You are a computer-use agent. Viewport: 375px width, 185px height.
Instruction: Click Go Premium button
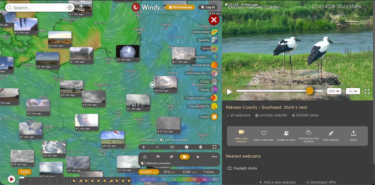pyautogui.click(x=180, y=7)
